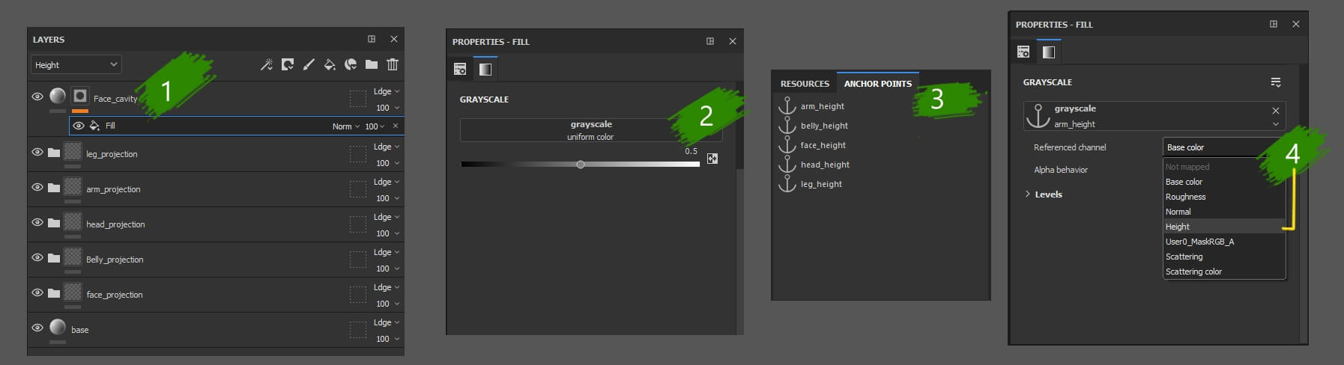Click the Add mask icon in Layers
This screenshot has height=365, width=1344.
click(x=288, y=65)
